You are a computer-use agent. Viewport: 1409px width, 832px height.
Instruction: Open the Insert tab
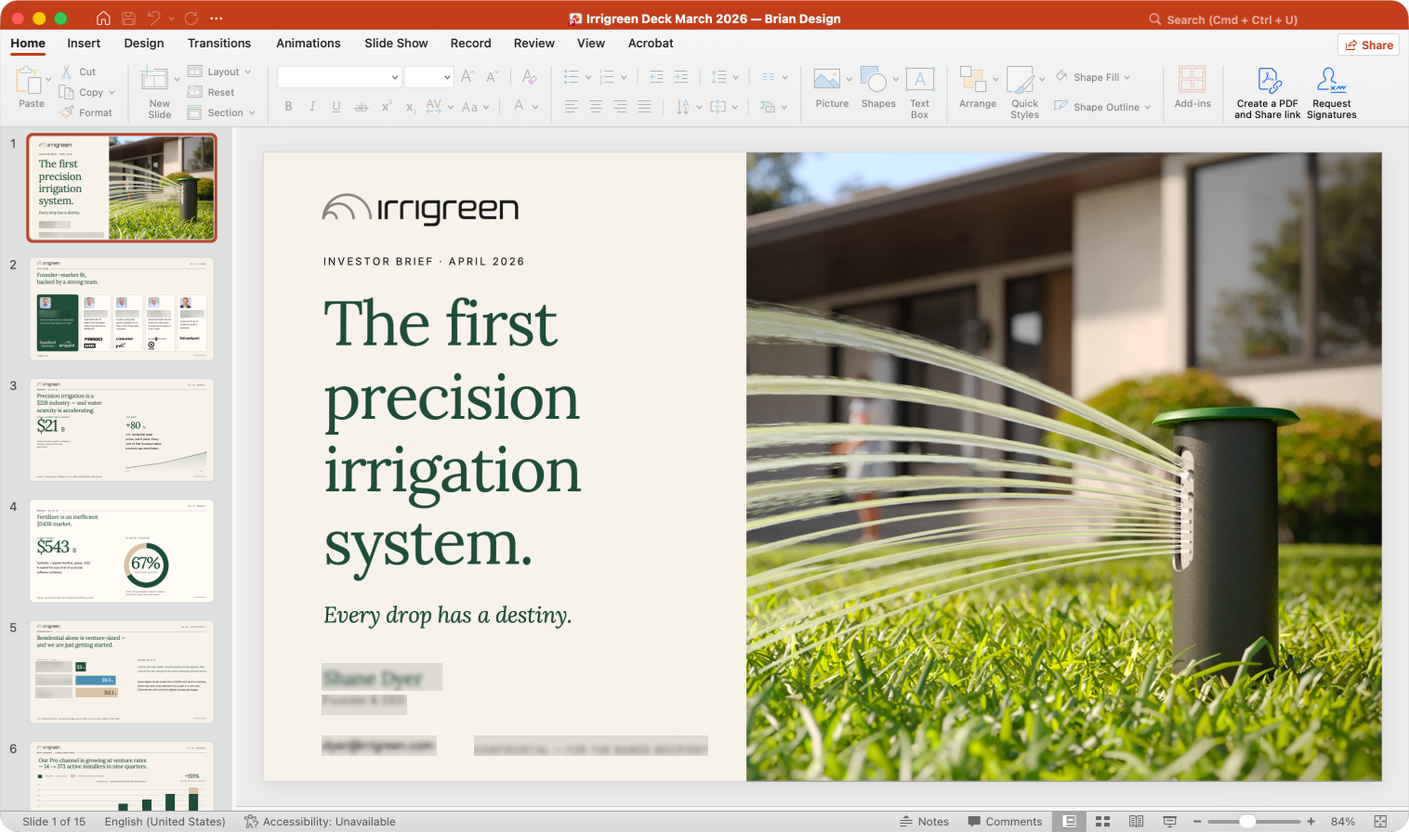[84, 44]
